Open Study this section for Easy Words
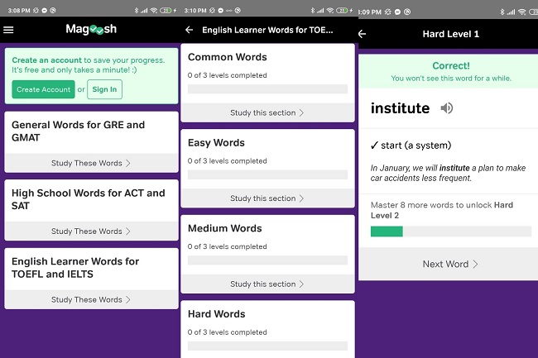Screen dimensions: 538x358 point(267,198)
